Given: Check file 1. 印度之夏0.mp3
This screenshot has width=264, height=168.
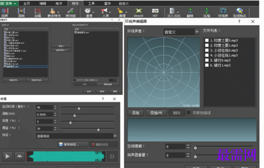Looking at the screenshot, I should [207, 40].
